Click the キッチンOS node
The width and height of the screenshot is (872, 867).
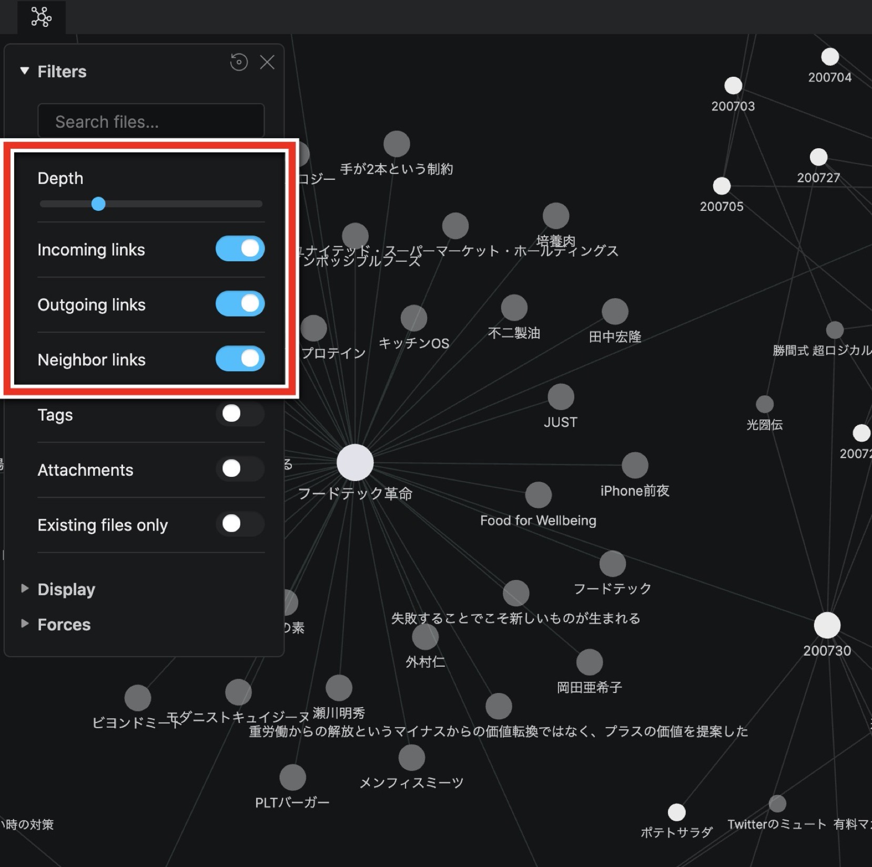414,318
